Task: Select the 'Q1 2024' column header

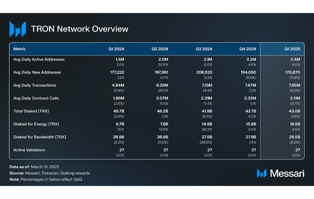Action: (x=116, y=49)
